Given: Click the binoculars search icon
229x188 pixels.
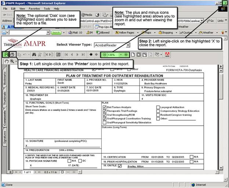Looking at the screenshot, I should [x=34, y=54].
